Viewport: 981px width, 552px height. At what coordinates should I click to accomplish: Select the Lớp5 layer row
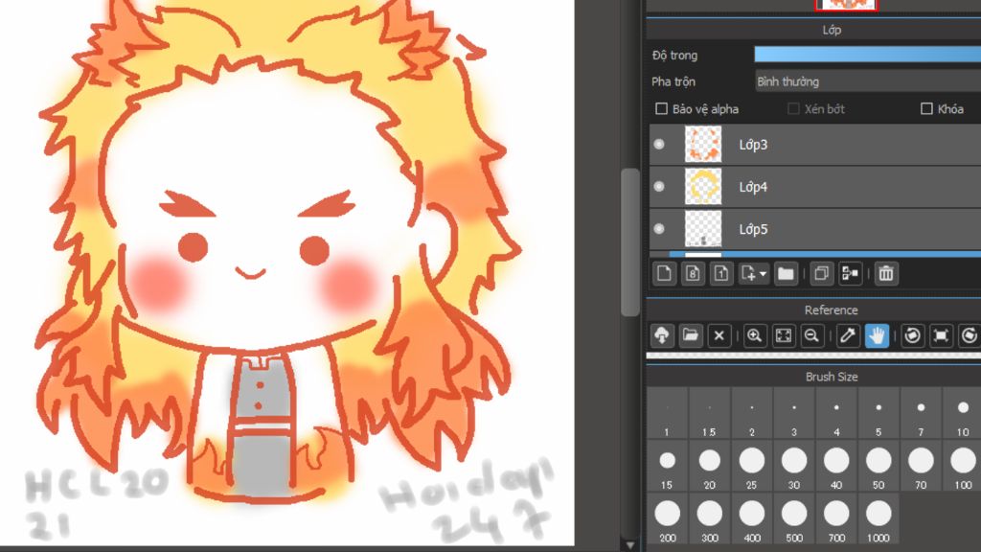(815, 229)
